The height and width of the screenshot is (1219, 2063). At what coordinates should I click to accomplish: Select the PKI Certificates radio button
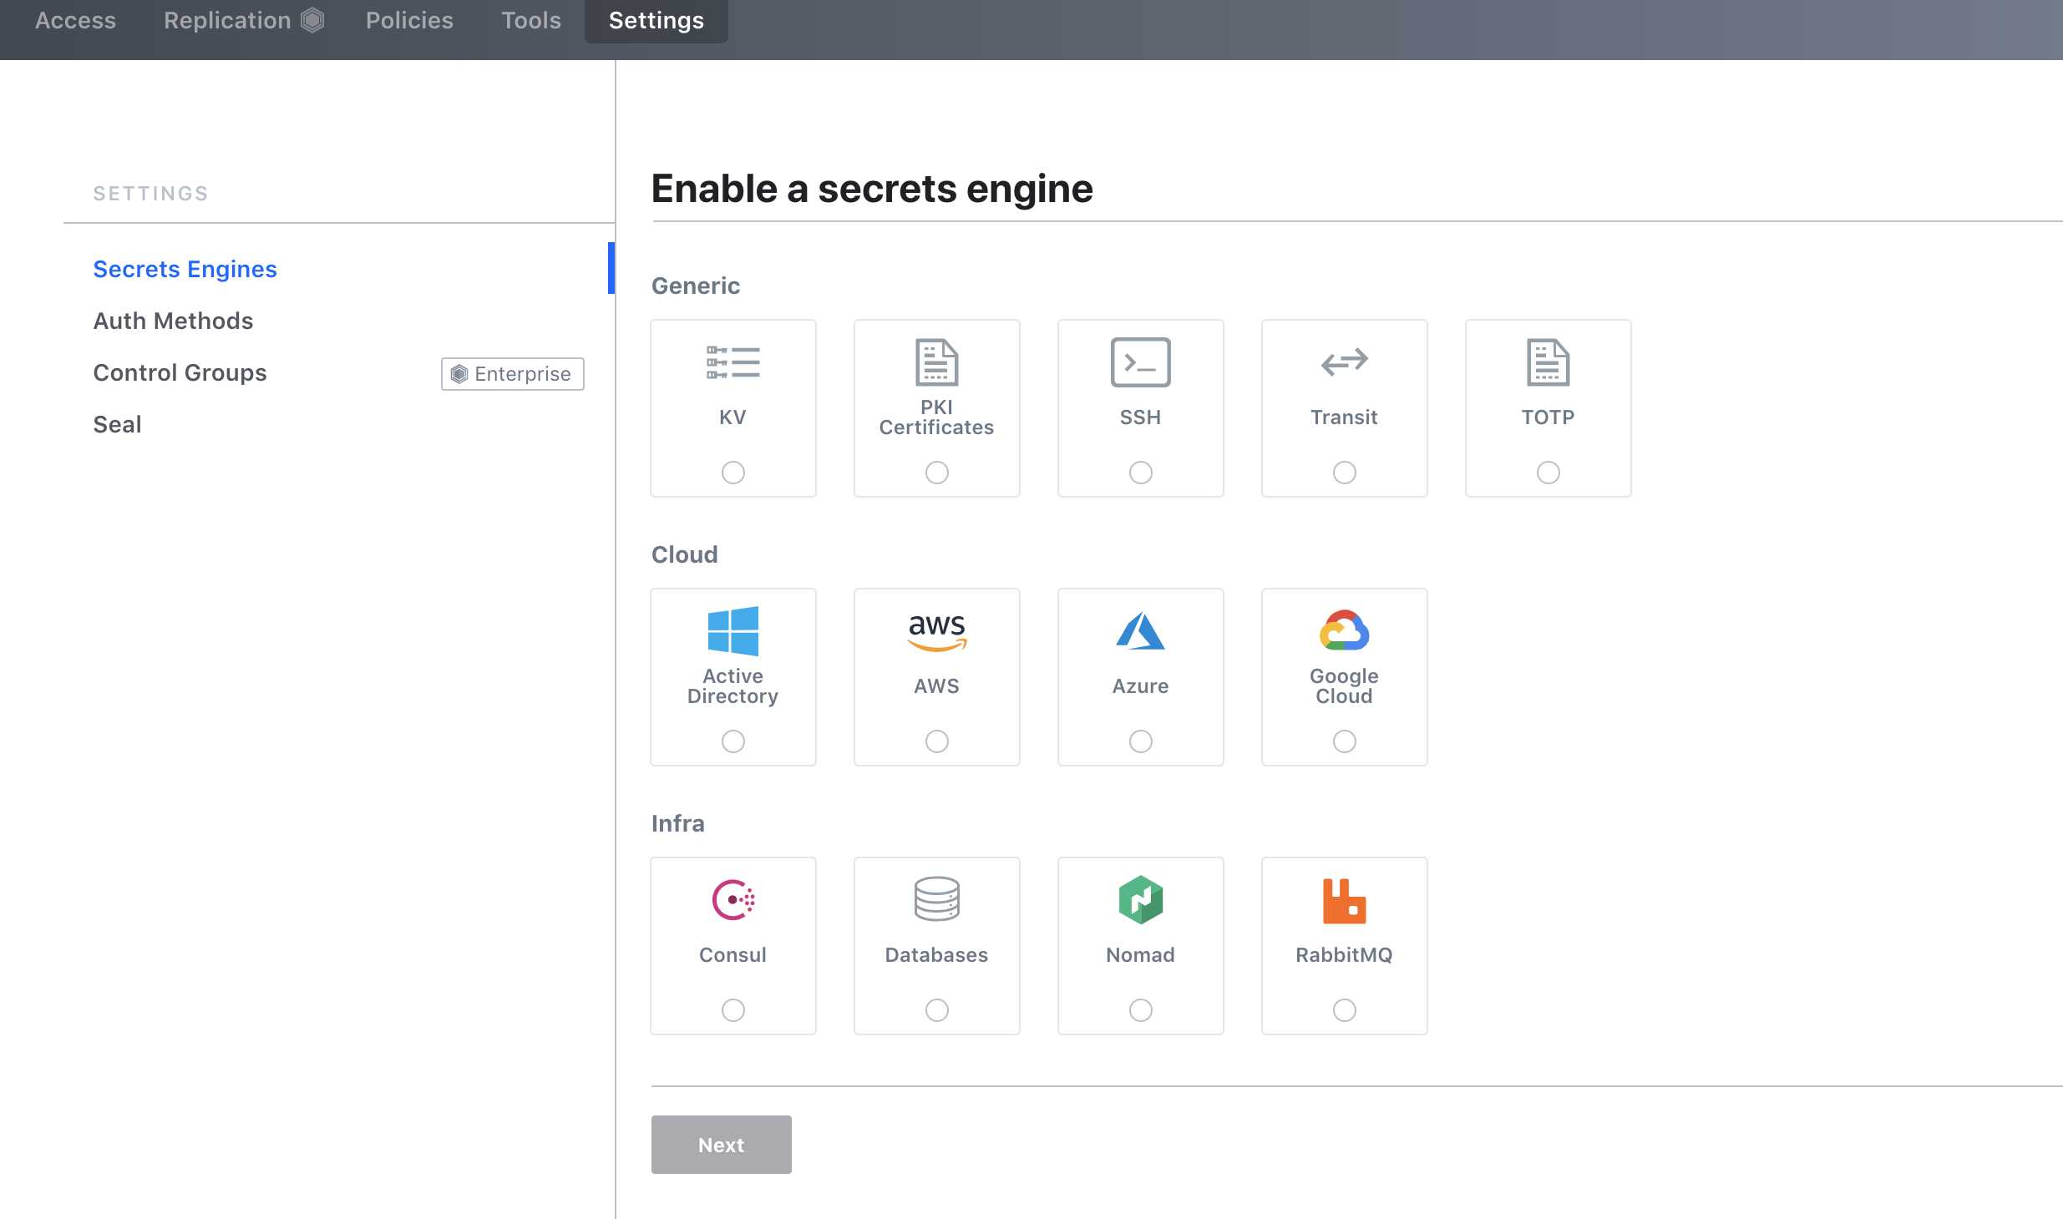tap(937, 473)
